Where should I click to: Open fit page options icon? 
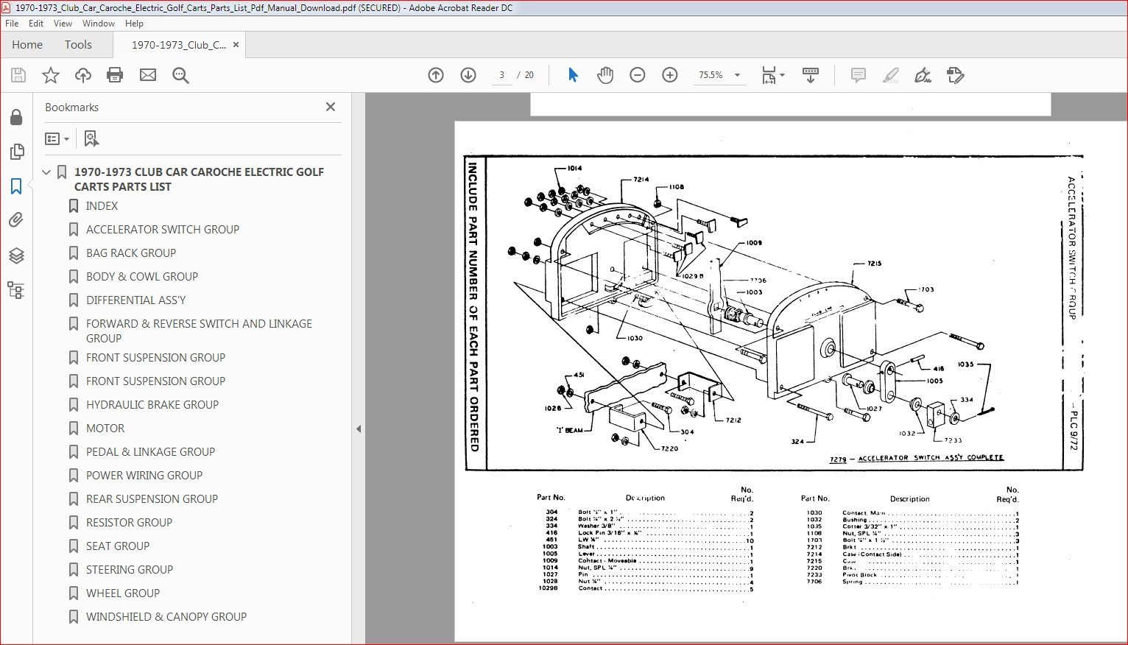click(773, 75)
